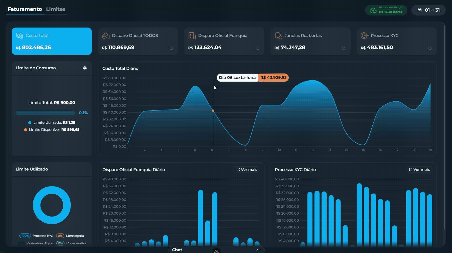Toggle the IA generativa legend badge
Image resolution: width=452 pixels, height=253 pixels.
click(60, 243)
